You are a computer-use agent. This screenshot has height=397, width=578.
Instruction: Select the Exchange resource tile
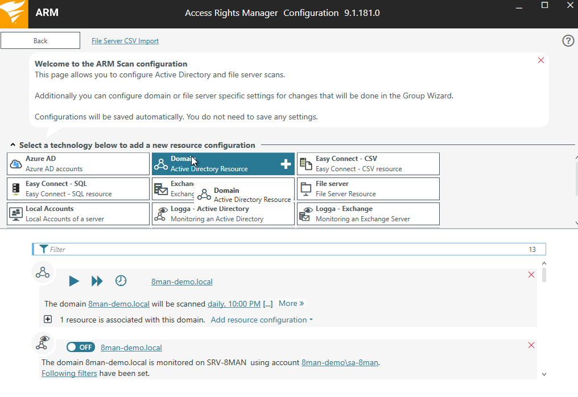(x=174, y=189)
